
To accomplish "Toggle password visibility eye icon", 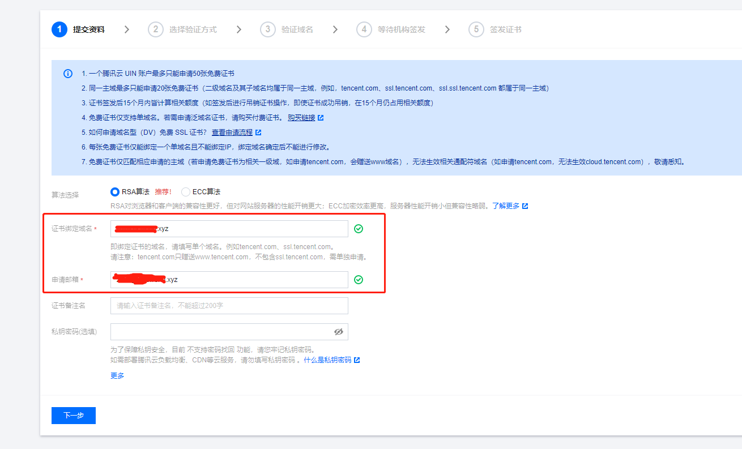I will (339, 332).
